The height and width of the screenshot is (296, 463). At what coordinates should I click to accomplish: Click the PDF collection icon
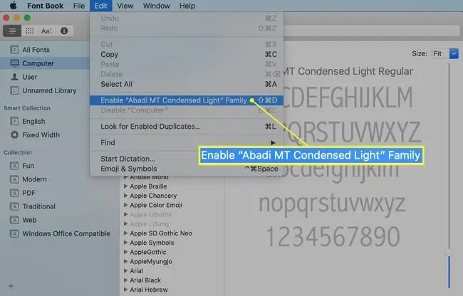click(x=14, y=193)
